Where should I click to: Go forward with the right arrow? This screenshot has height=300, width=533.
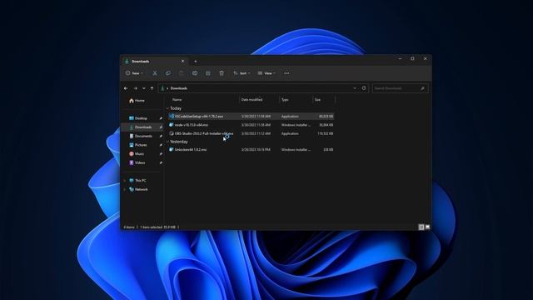(x=135, y=88)
